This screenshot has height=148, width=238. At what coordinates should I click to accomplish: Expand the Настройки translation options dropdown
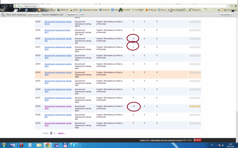(225, 15)
